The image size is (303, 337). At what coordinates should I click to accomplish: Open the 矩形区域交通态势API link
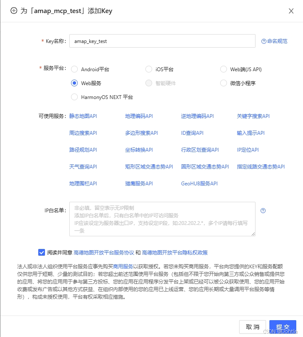tap(149, 166)
